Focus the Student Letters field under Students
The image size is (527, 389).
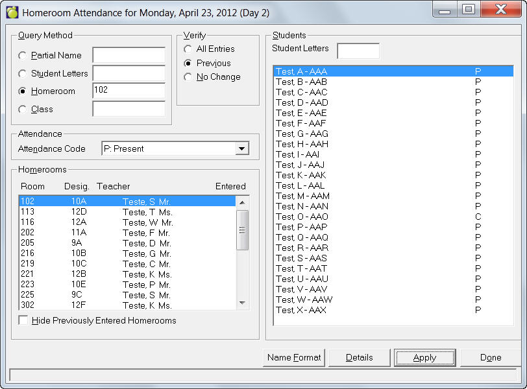tap(358, 51)
